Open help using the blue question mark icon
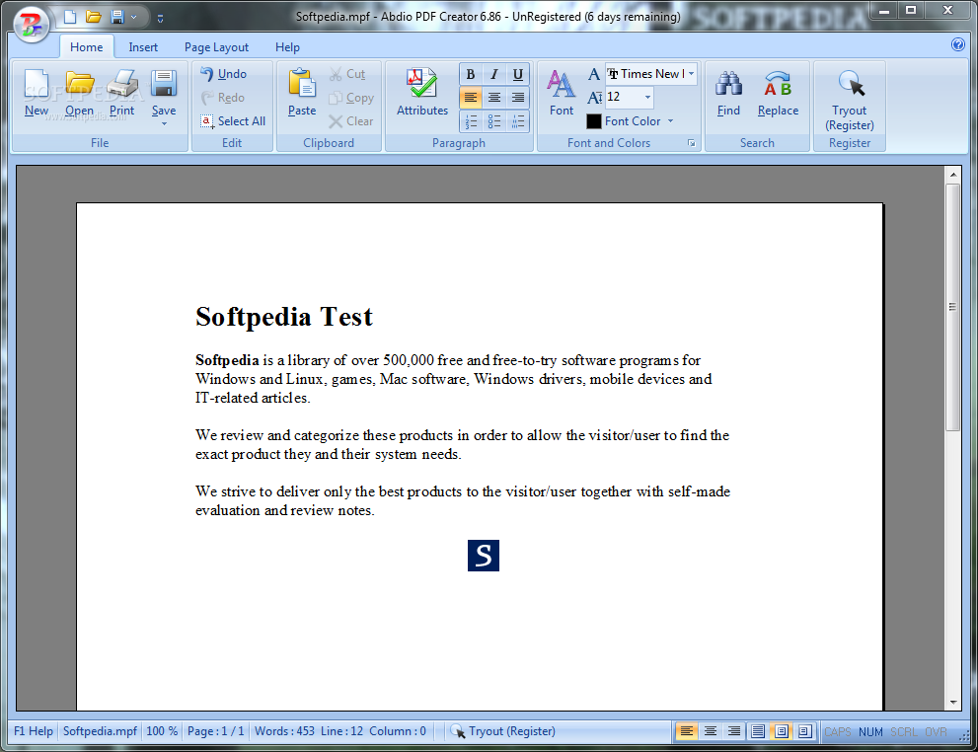Viewport: 978px width, 752px height. (958, 44)
